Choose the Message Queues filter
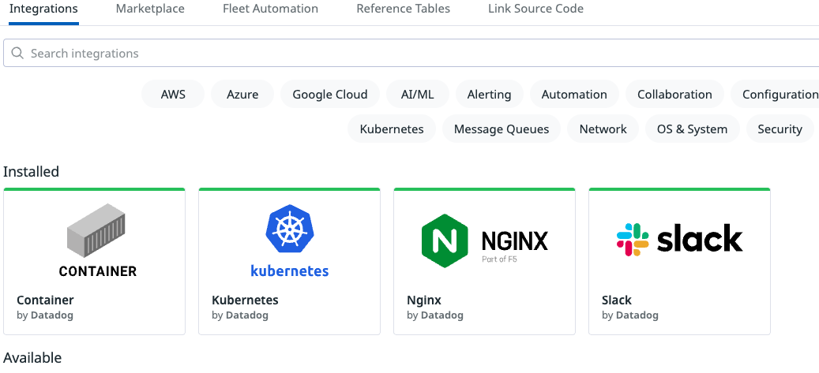This screenshot has height=373, width=819. click(502, 129)
